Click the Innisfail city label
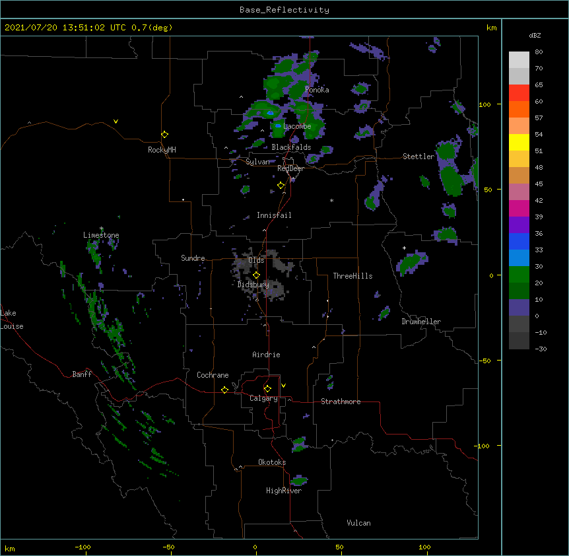The width and height of the screenshot is (569, 556). (274, 215)
